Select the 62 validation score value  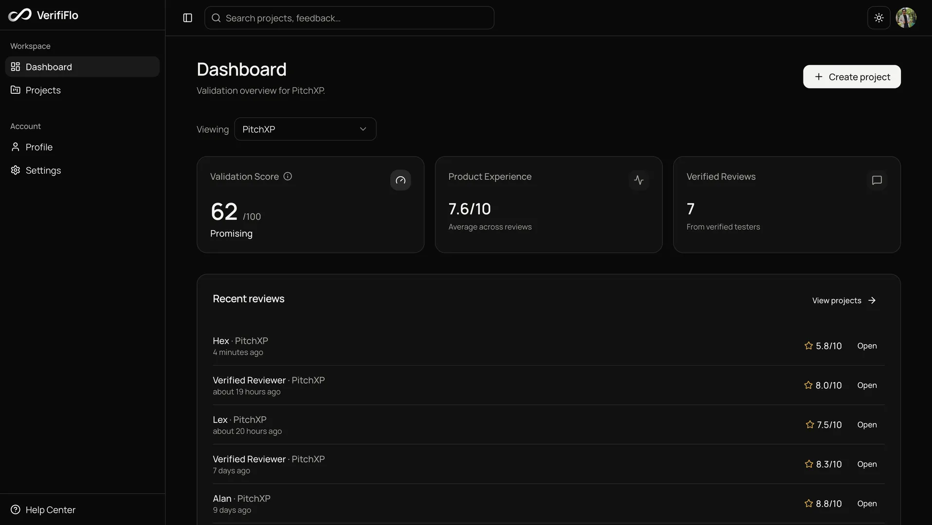224,212
